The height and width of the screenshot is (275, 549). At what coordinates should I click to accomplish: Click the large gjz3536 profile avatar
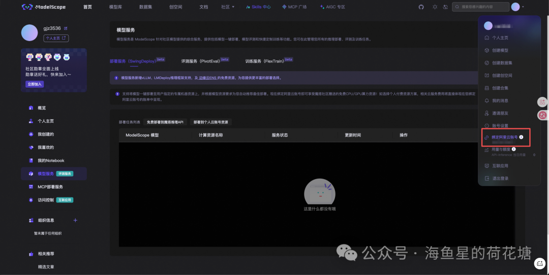29,33
